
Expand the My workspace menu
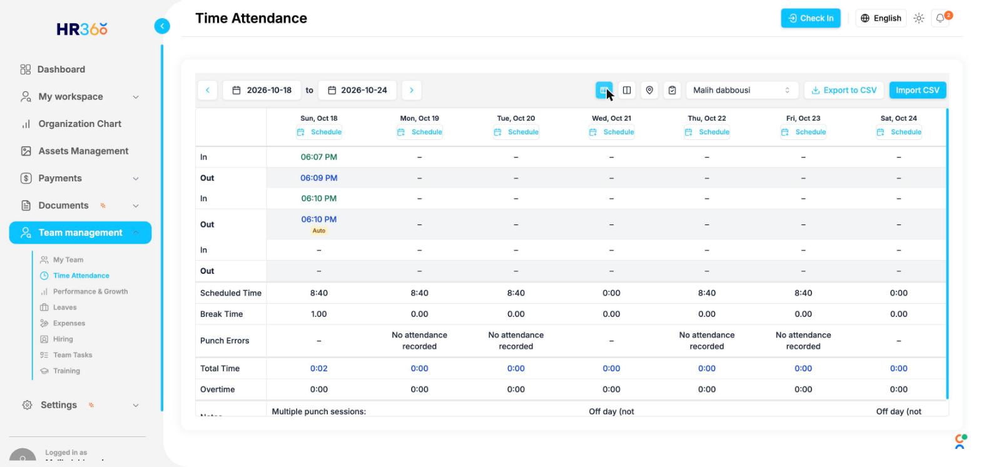[x=80, y=97]
